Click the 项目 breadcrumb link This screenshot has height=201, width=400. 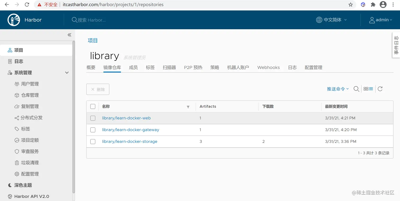pyautogui.click(x=93, y=40)
